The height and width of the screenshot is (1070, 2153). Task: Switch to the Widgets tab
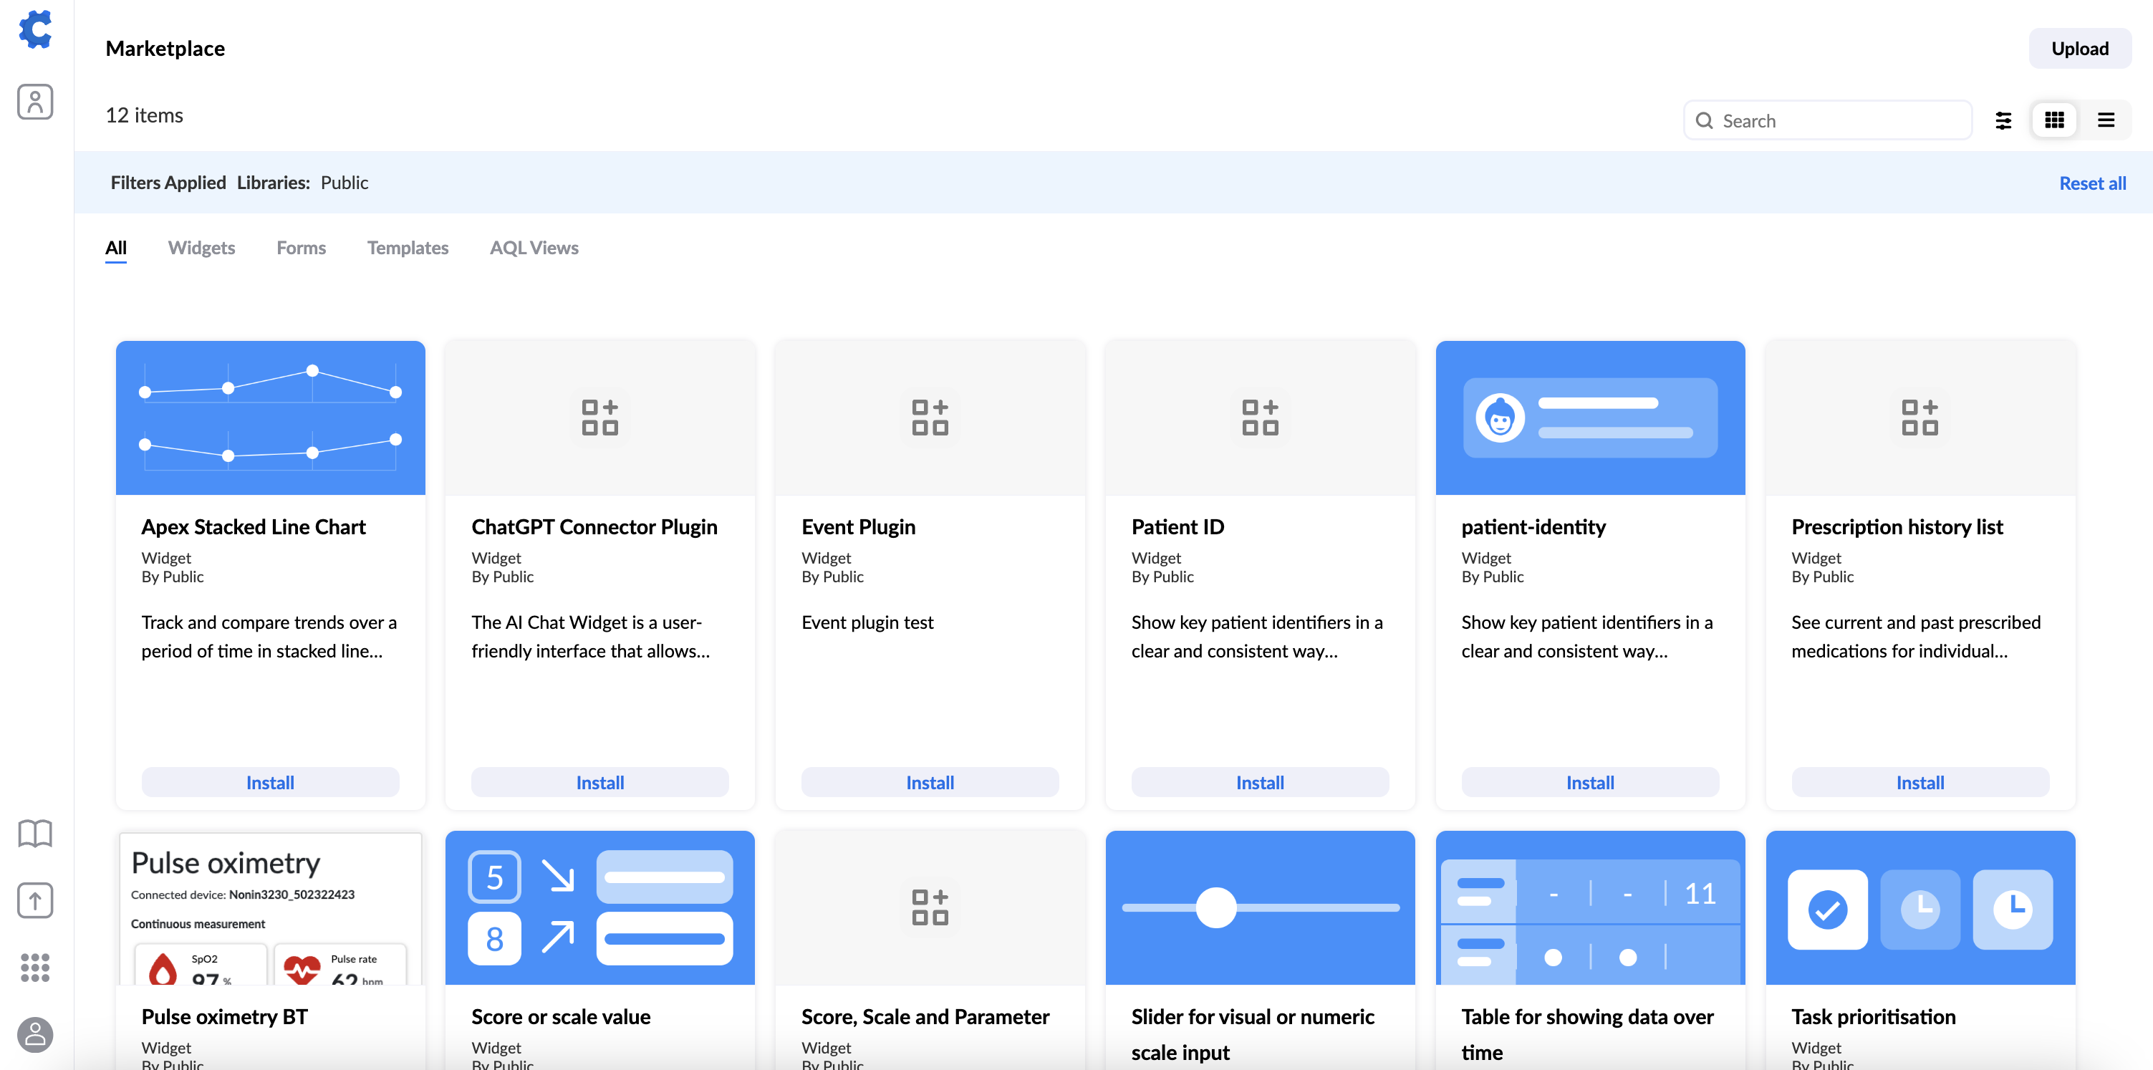pos(202,247)
